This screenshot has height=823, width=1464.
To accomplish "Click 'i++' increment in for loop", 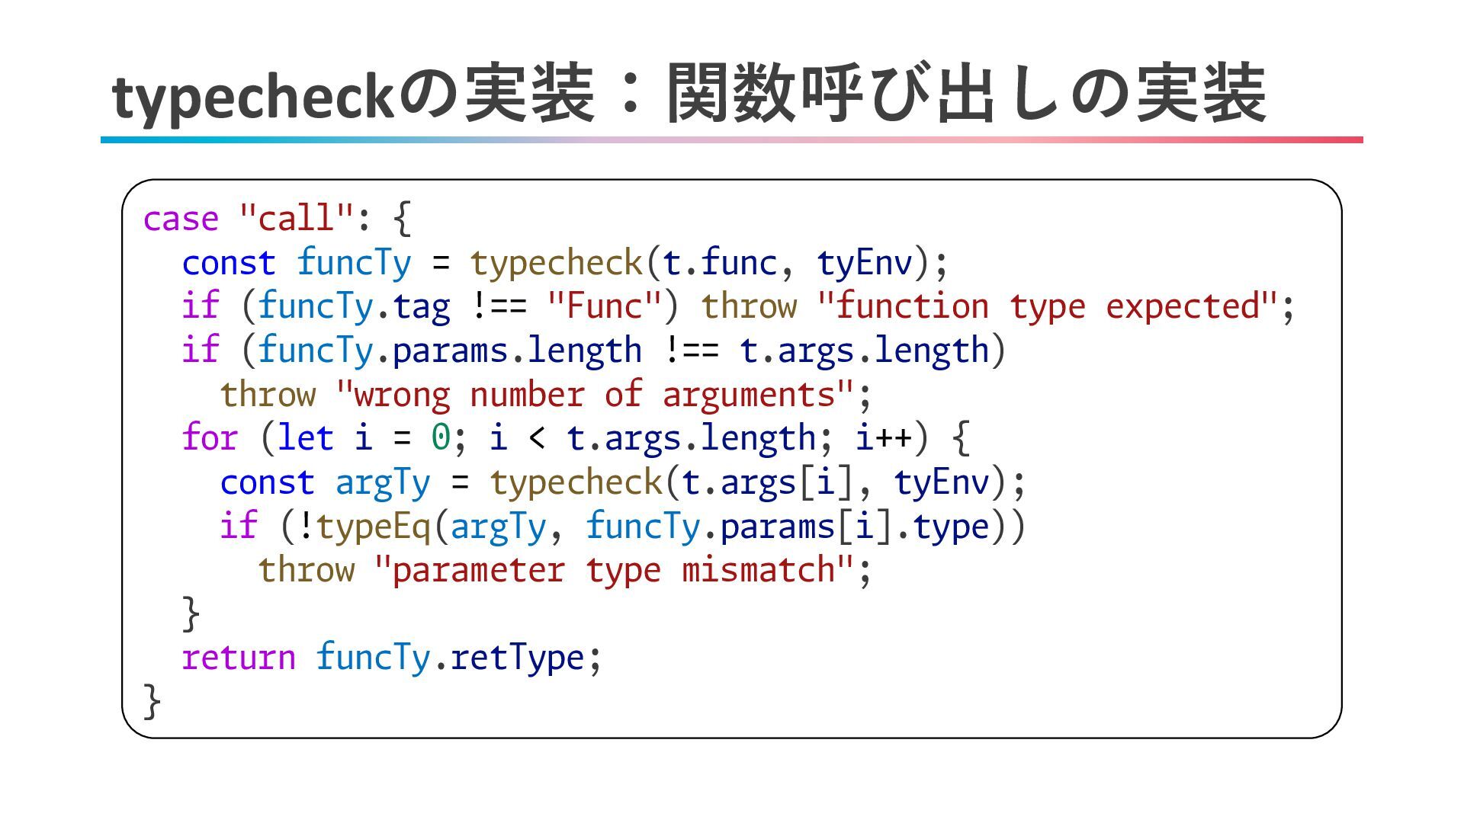I will [x=883, y=438].
